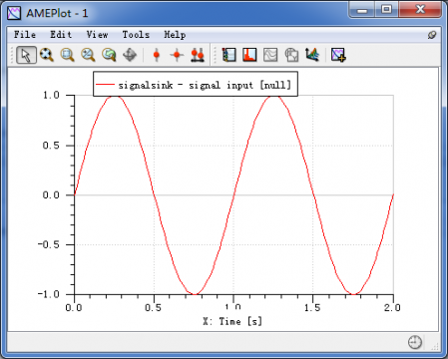This screenshot has width=448, height=359.
Task: Click the zoom percentage magnifier icon
Action: [88, 55]
